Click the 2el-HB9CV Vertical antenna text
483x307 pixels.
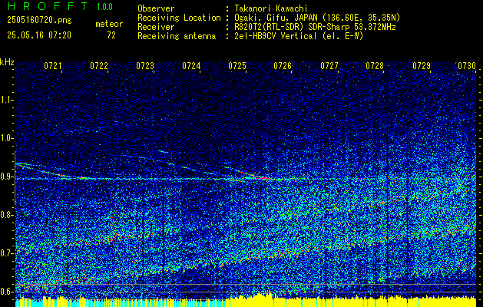pyautogui.click(x=299, y=36)
